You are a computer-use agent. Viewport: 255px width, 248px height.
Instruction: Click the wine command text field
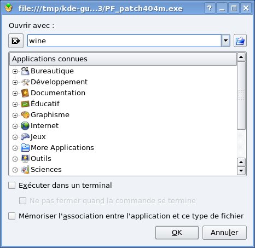coord(124,41)
